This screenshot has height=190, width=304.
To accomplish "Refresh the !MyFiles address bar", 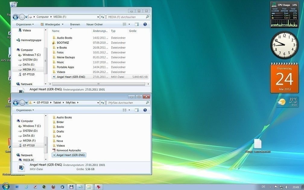I will pyautogui.click(x=103, y=103).
